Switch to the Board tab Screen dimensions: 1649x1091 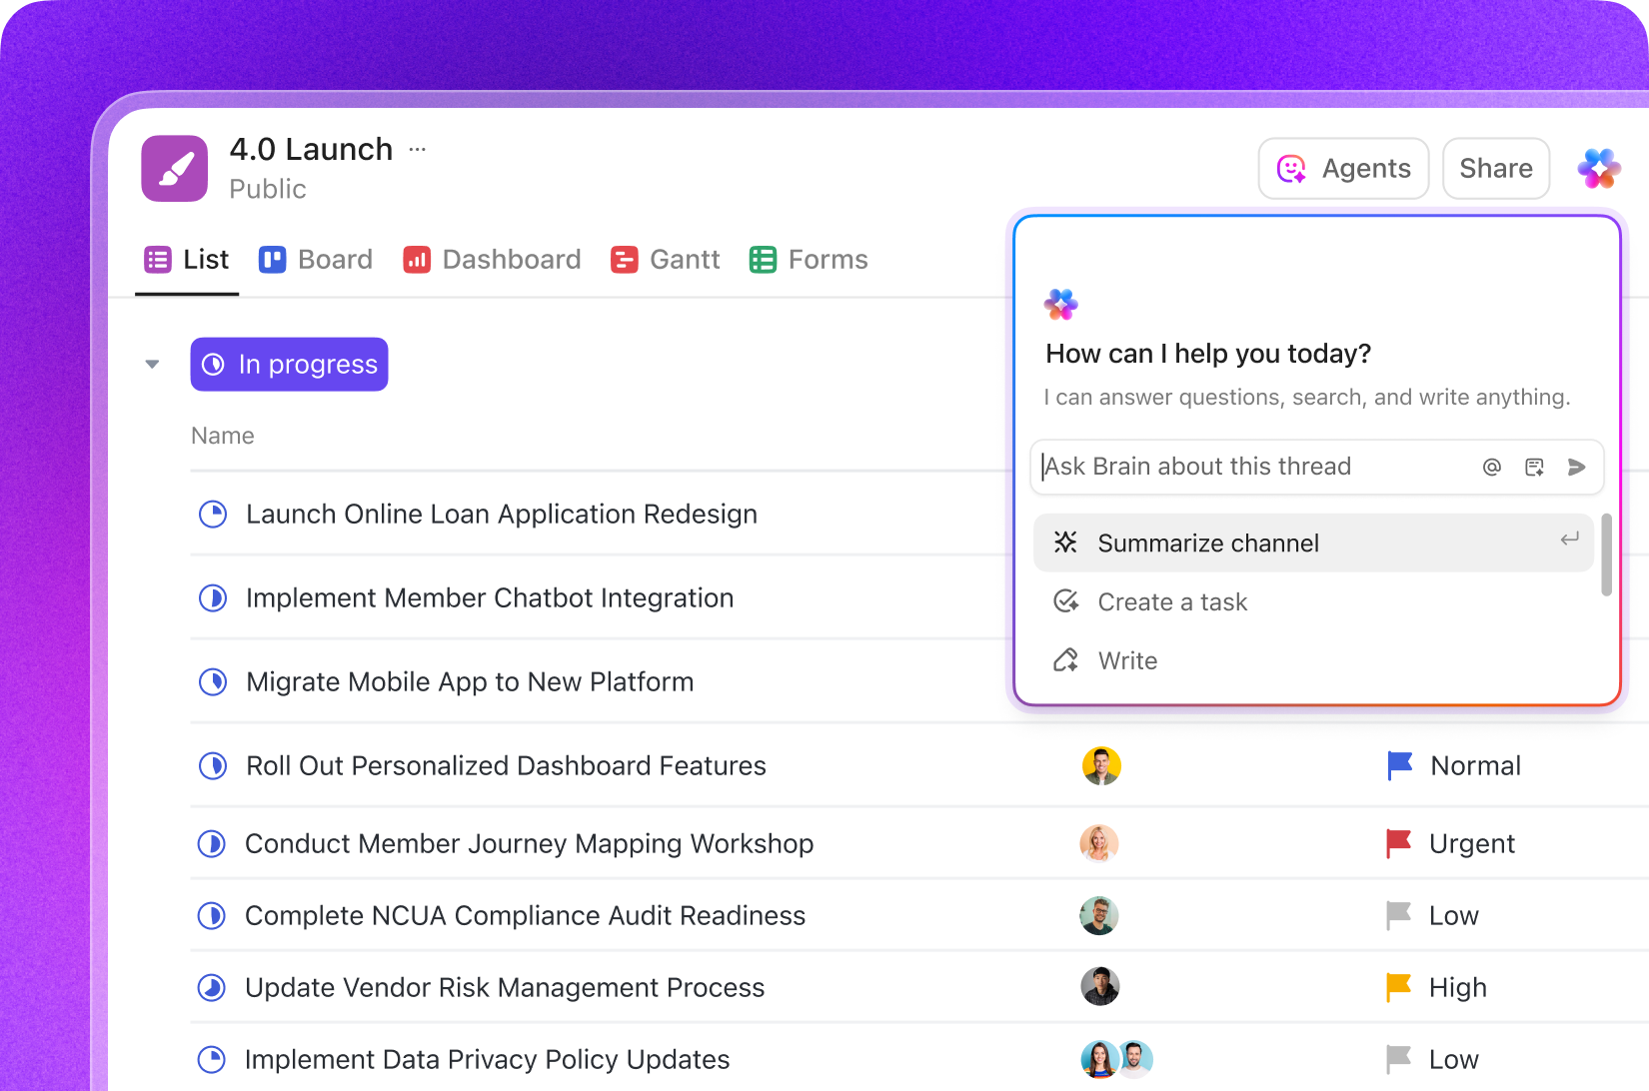click(x=316, y=260)
